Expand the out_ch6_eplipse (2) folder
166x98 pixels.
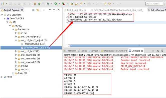pyautogui.click(x=16, y=37)
